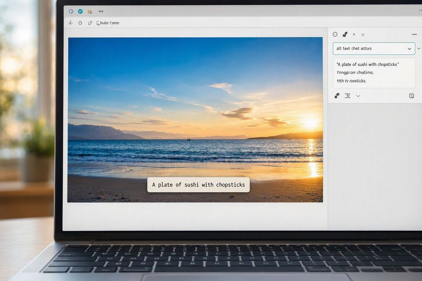Click the text line 'ttth cv oosticks.'
Image resolution: width=422 pixels, height=281 pixels.
tap(352, 81)
